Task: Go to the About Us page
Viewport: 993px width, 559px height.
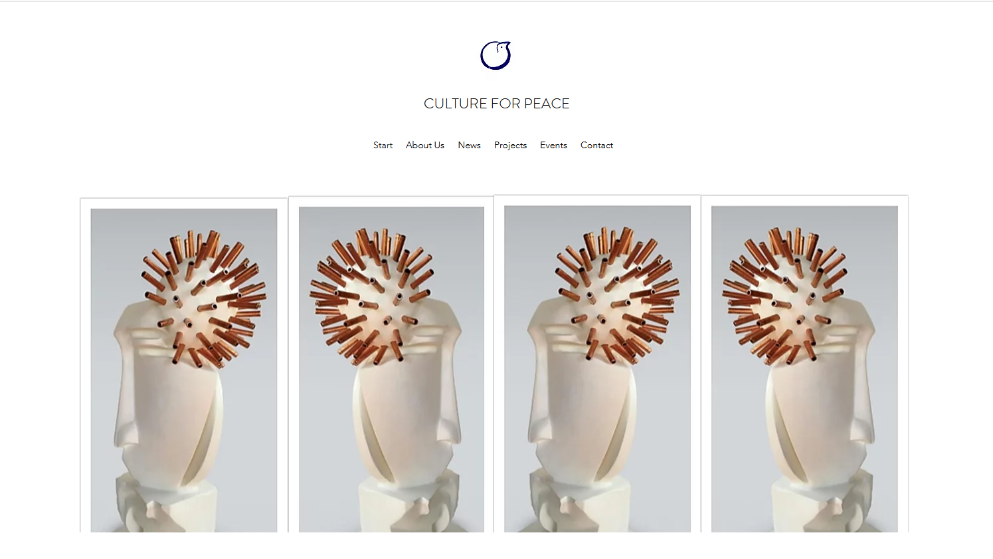Action: 425,145
